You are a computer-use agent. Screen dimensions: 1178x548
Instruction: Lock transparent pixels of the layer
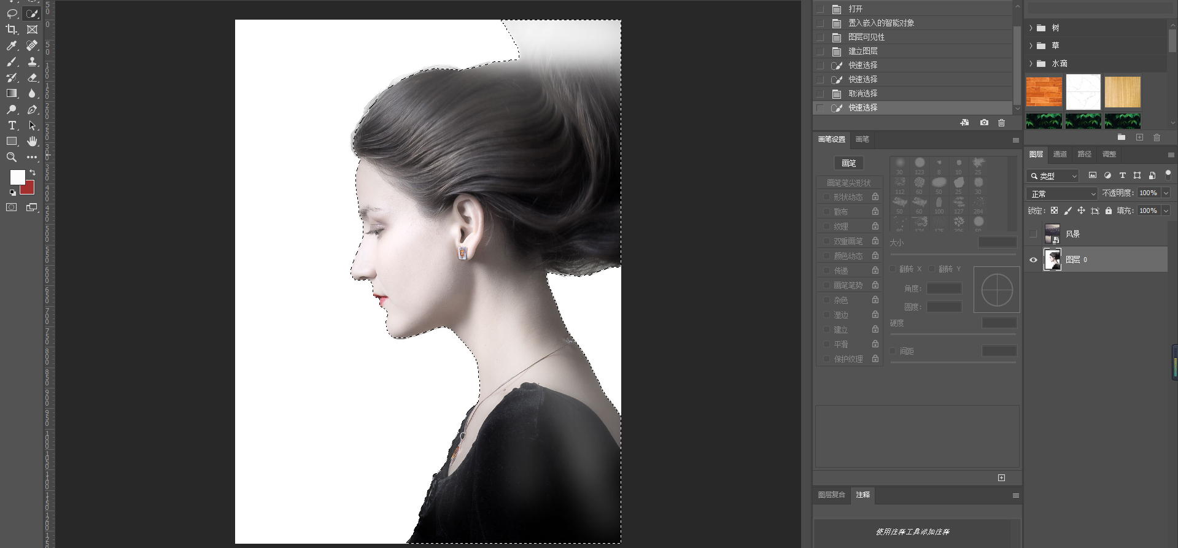[1054, 210]
